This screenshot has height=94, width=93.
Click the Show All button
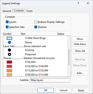(80, 51)
